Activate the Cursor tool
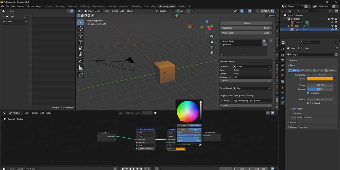The height and width of the screenshot is (170, 340). (81, 29)
